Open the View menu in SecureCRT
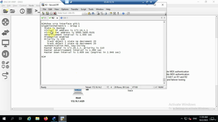 (x=57, y=9)
